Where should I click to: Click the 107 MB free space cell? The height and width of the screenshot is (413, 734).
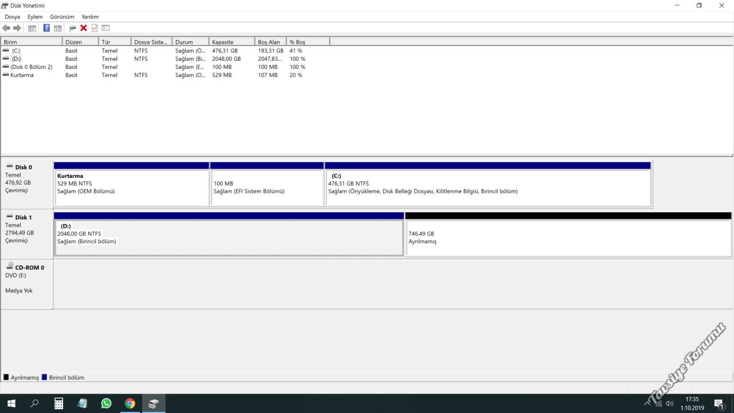268,75
